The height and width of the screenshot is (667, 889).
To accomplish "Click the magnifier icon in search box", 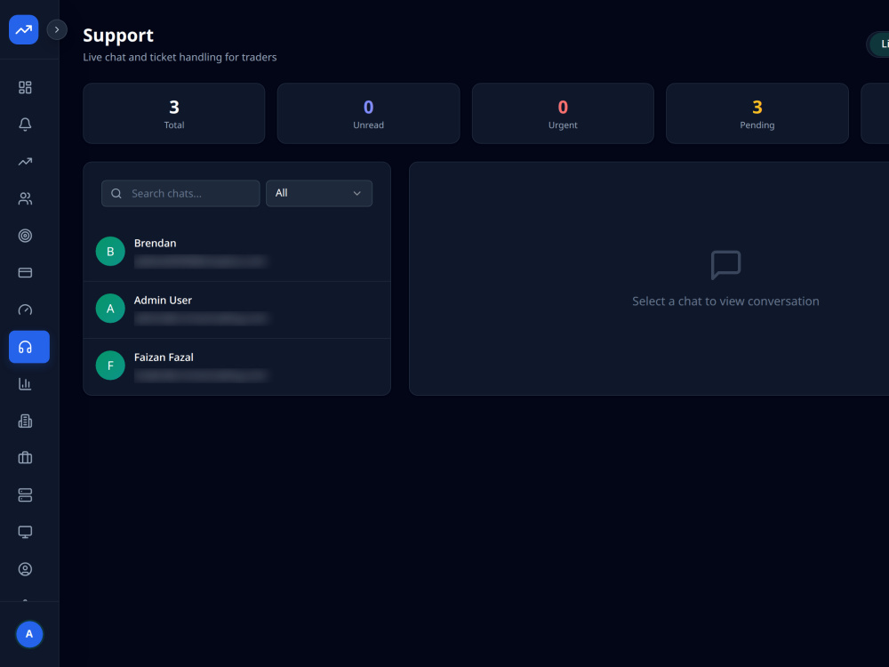I will click(116, 193).
